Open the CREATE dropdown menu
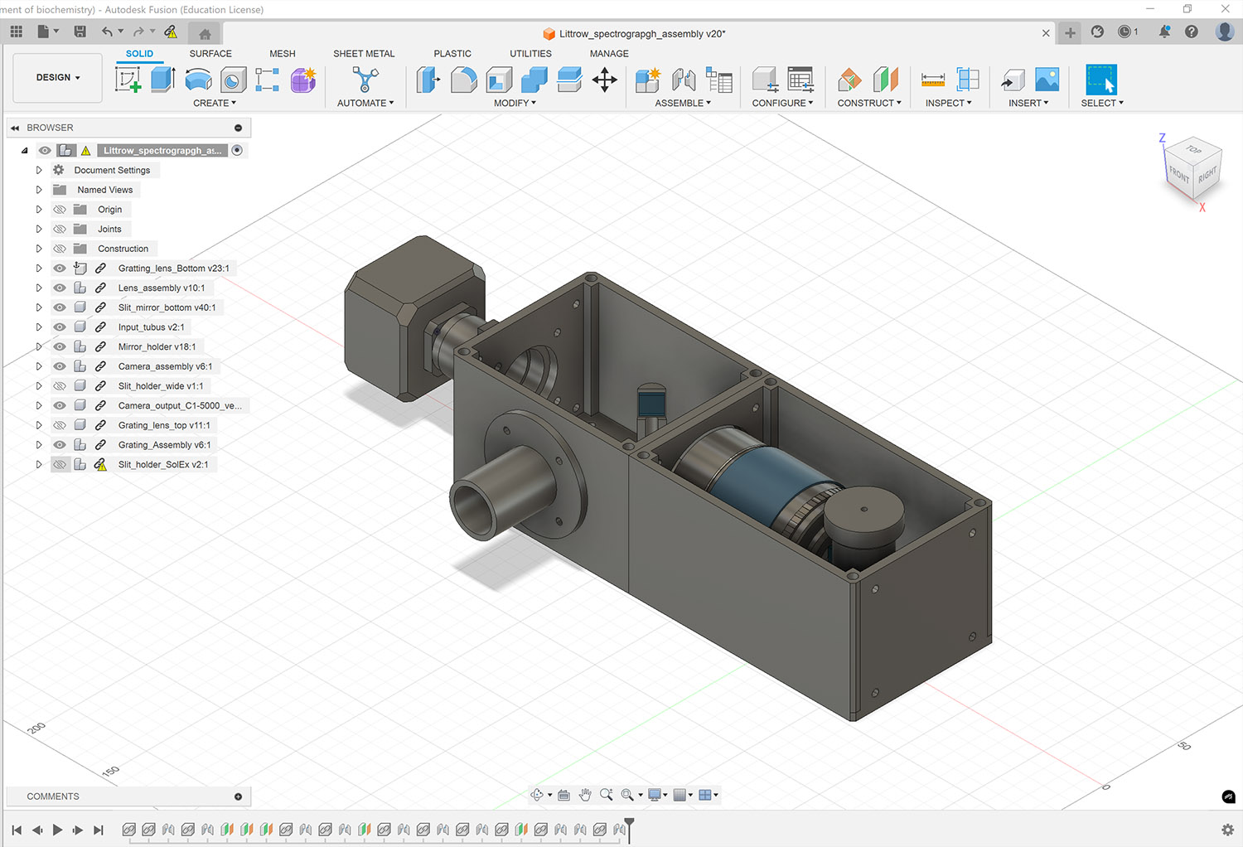The image size is (1243, 847). pyautogui.click(x=215, y=103)
